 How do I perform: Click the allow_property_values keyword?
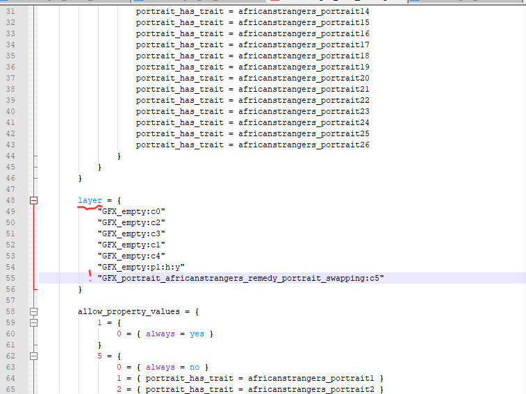click(129, 311)
